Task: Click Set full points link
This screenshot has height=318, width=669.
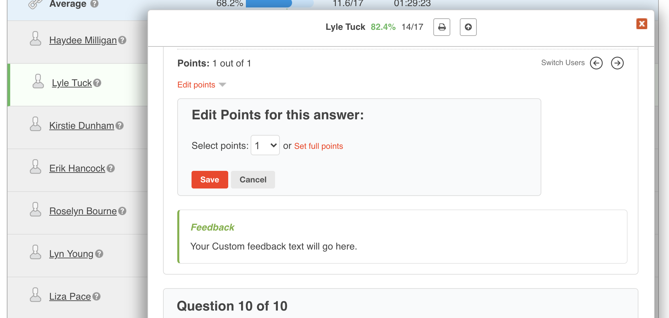Action: pyautogui.click(x=318, y=146)
